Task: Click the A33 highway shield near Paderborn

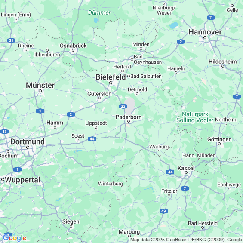Action: [123, 106]
